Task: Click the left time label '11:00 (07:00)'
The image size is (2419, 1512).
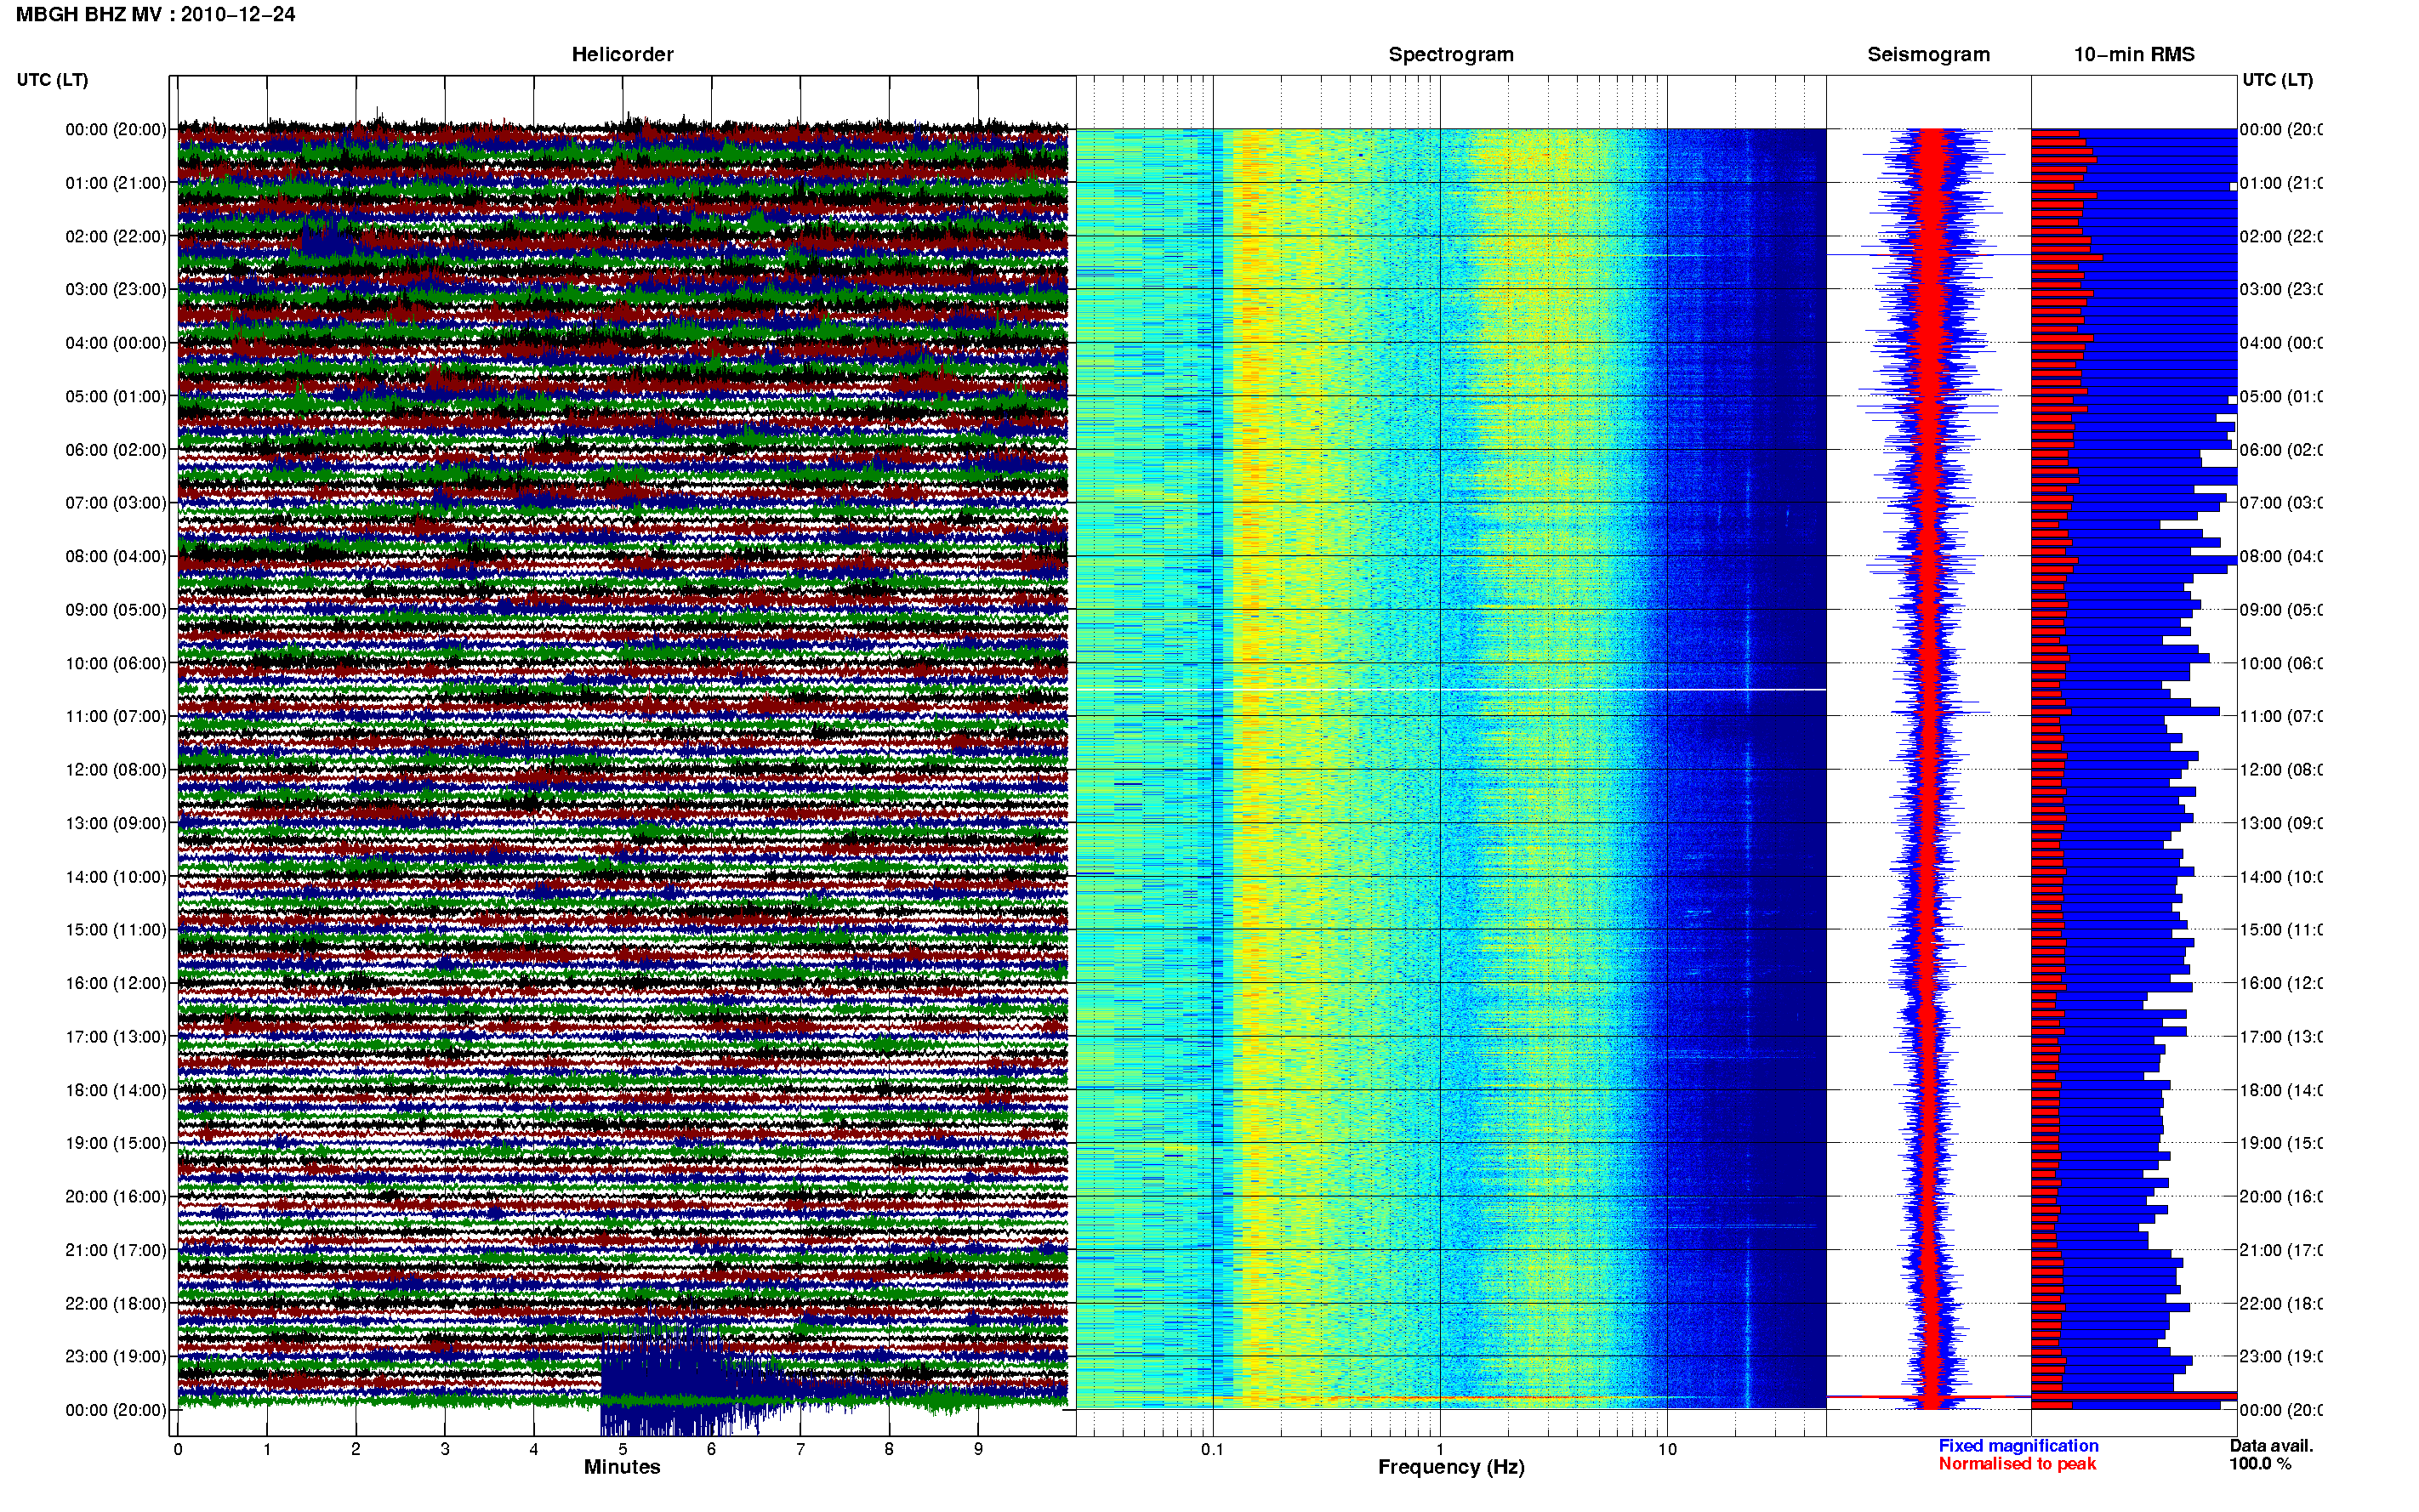Action: 116,716
